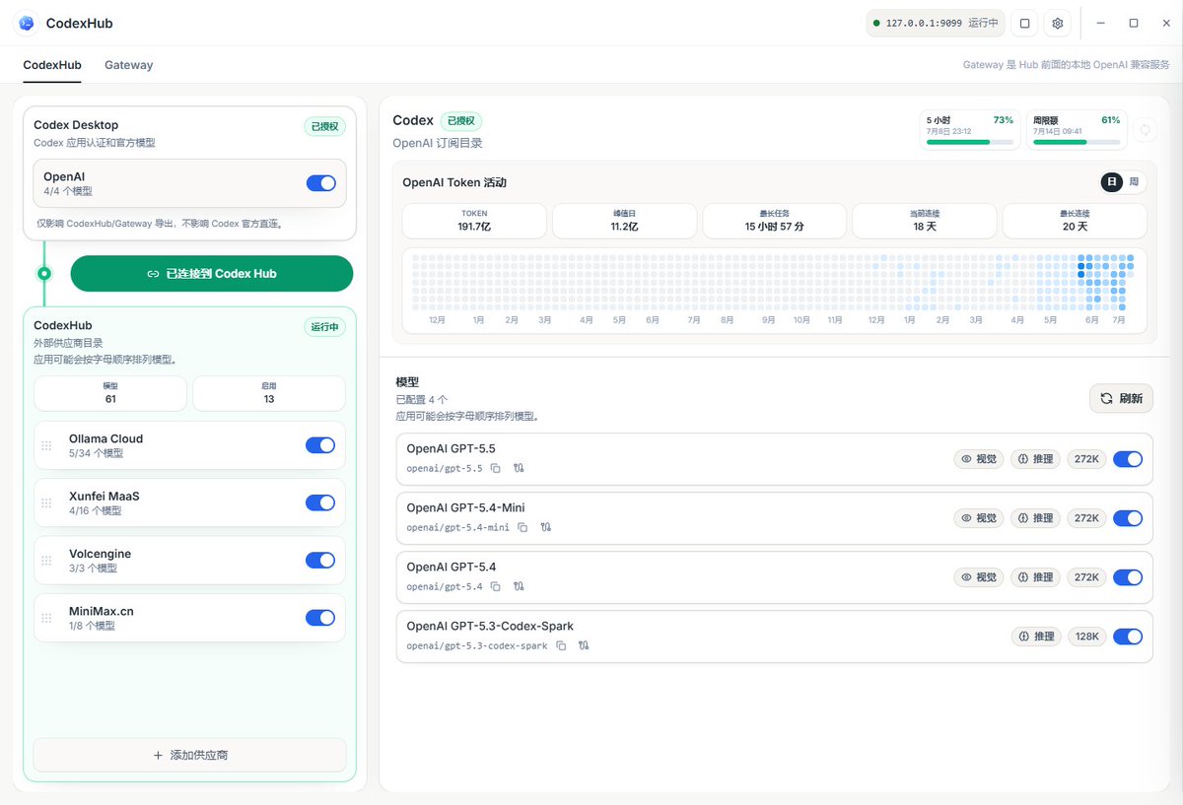Click the 已授权 badge in Codex Desktop card
Screen dimensions: 1183x805
324,126
